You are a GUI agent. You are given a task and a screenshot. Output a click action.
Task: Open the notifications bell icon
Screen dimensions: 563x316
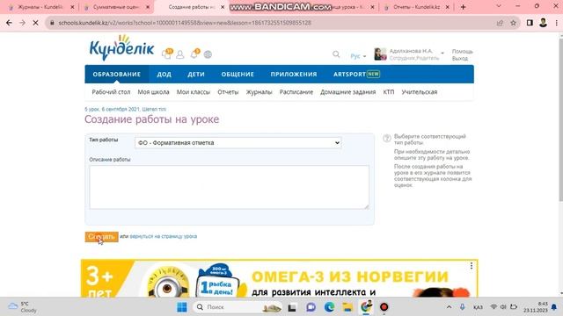coord(194,54)
